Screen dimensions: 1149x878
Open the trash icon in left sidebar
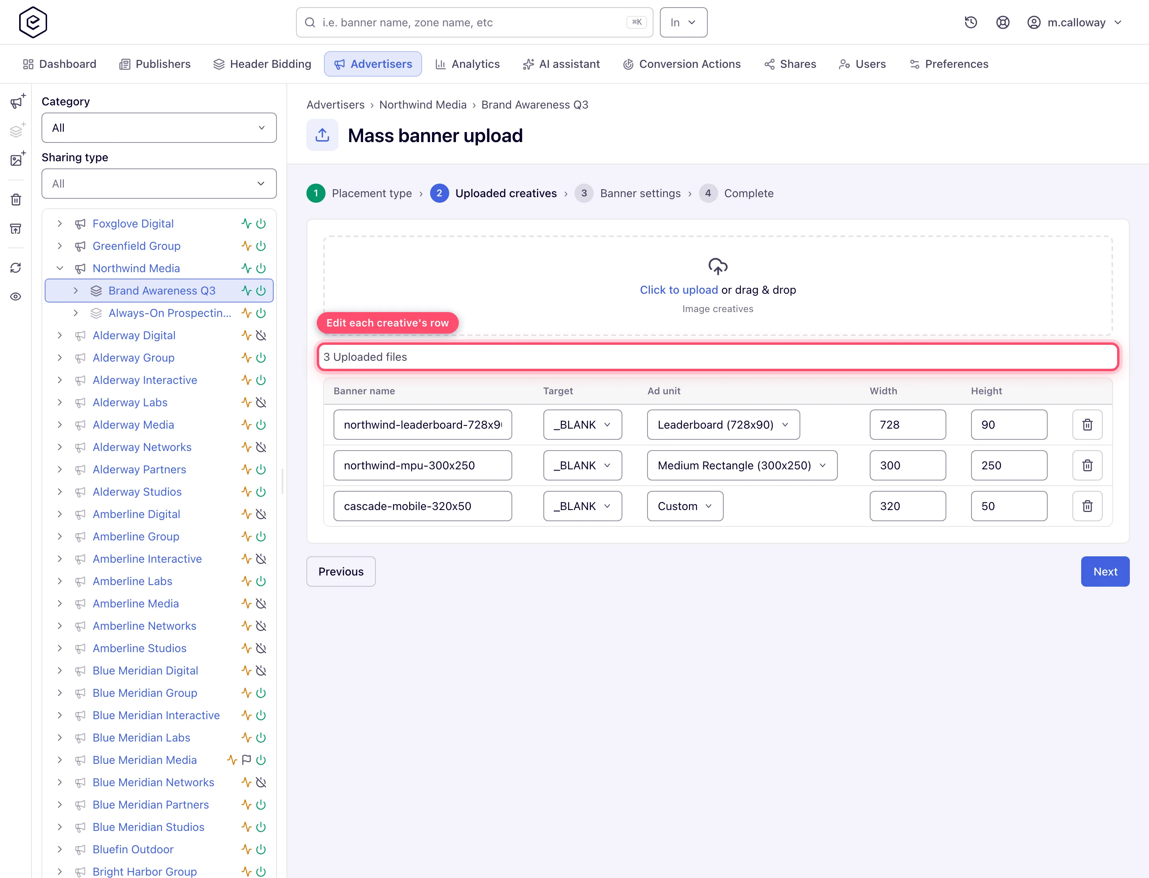click(x=16, y=200)
